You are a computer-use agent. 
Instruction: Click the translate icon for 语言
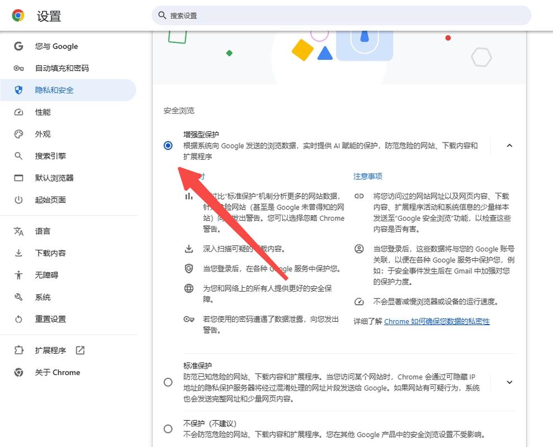(18, 231)
